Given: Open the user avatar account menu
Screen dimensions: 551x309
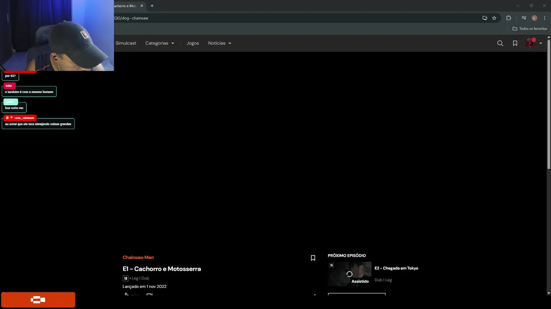Looking at the screenshot, I should click(x=533, y=43).
